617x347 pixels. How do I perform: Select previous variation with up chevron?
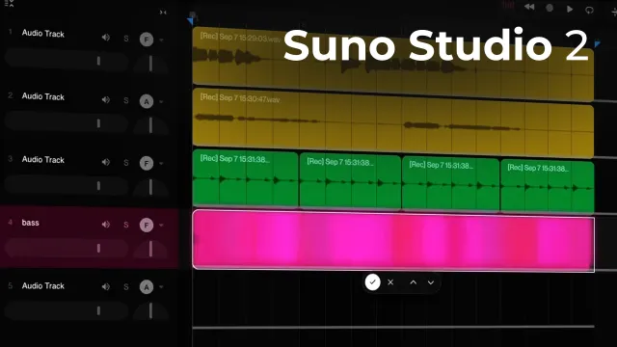(414, 282)
